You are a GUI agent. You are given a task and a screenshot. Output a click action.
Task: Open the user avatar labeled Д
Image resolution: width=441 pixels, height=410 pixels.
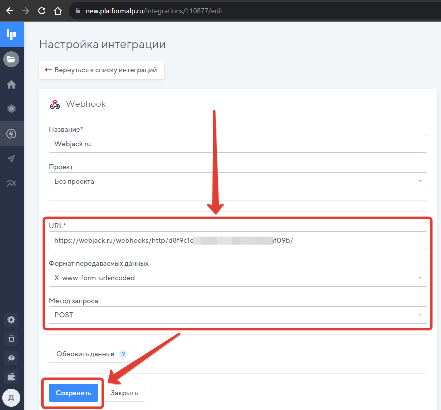(x=11, y=398)
